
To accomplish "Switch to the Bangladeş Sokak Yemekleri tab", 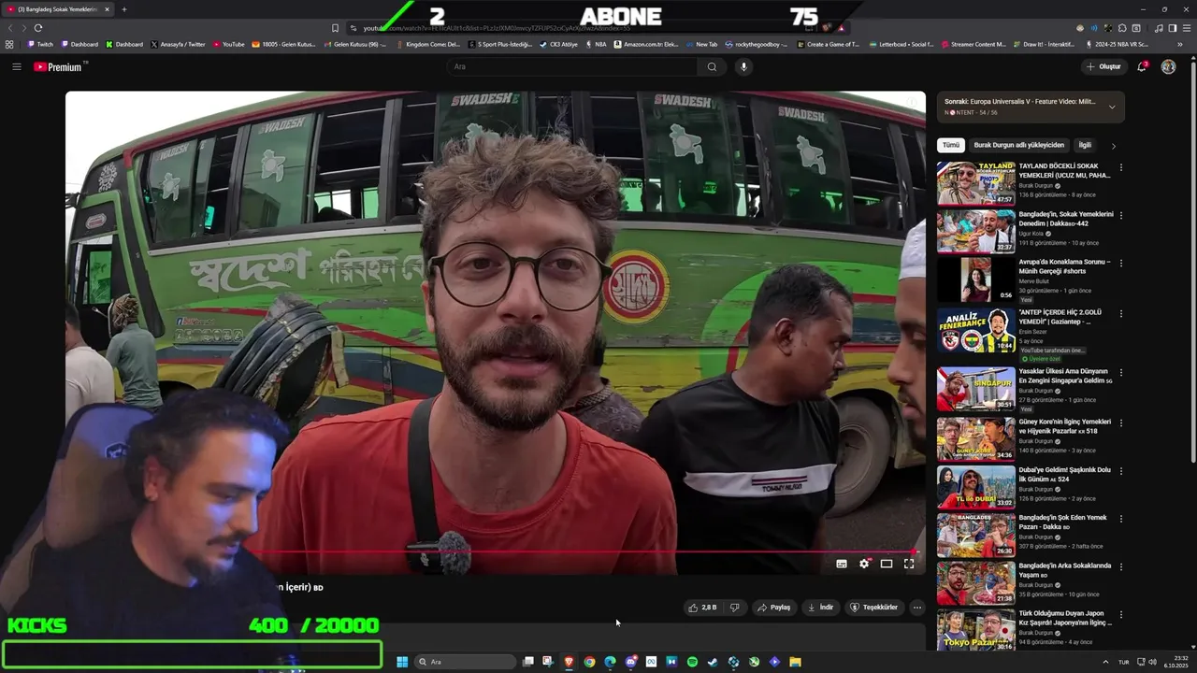I will 57,9.
